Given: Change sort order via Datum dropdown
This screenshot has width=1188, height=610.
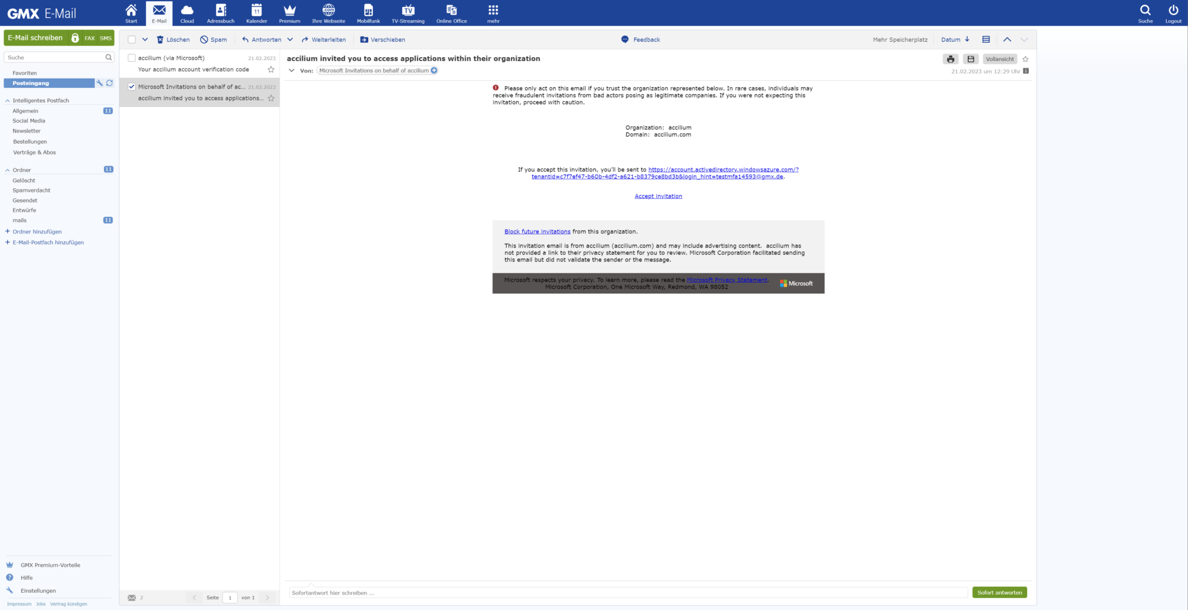Looking at the screenshot, I should click(955, 40).
